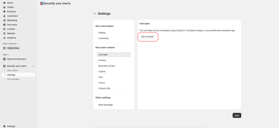The image size is (279, 128).
Task: Click the Edit unit label button
Action: pos(147,36)
